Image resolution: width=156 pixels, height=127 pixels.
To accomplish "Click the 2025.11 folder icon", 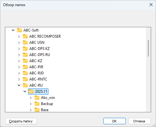I will [x=31, y=92].
